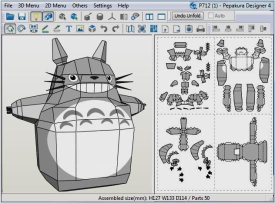Image resolution: width=275 pixels, height=203 pixels.
Task: Click the printer icon
Action: point(200,29)
